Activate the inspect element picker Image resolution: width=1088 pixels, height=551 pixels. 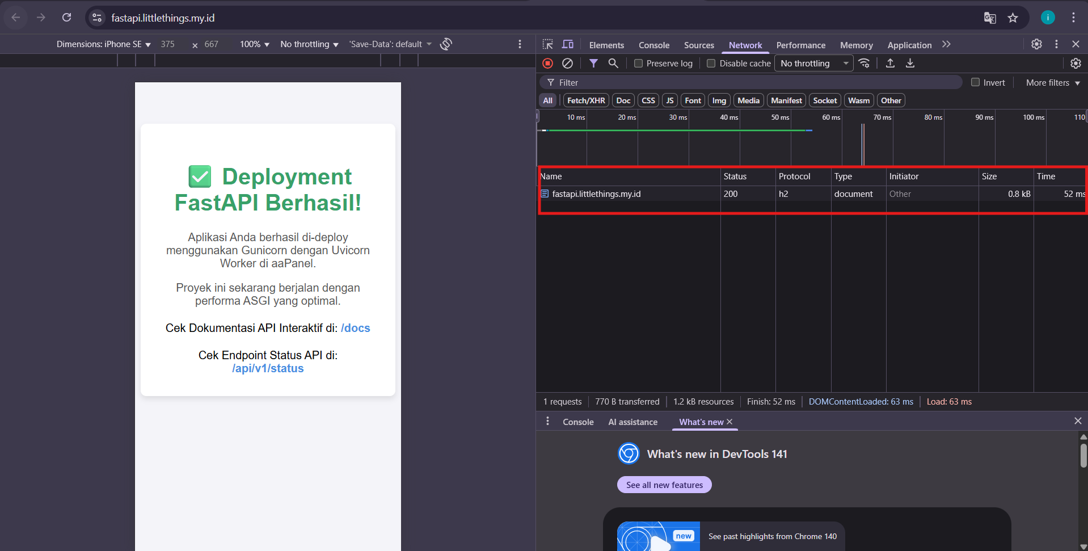coord(547,44)
